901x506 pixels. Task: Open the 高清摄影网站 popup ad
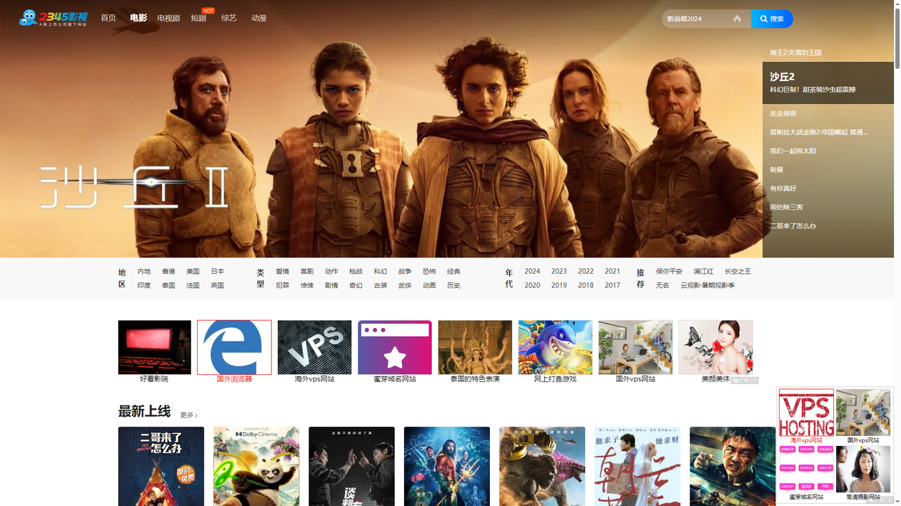(x=863, y=469)
